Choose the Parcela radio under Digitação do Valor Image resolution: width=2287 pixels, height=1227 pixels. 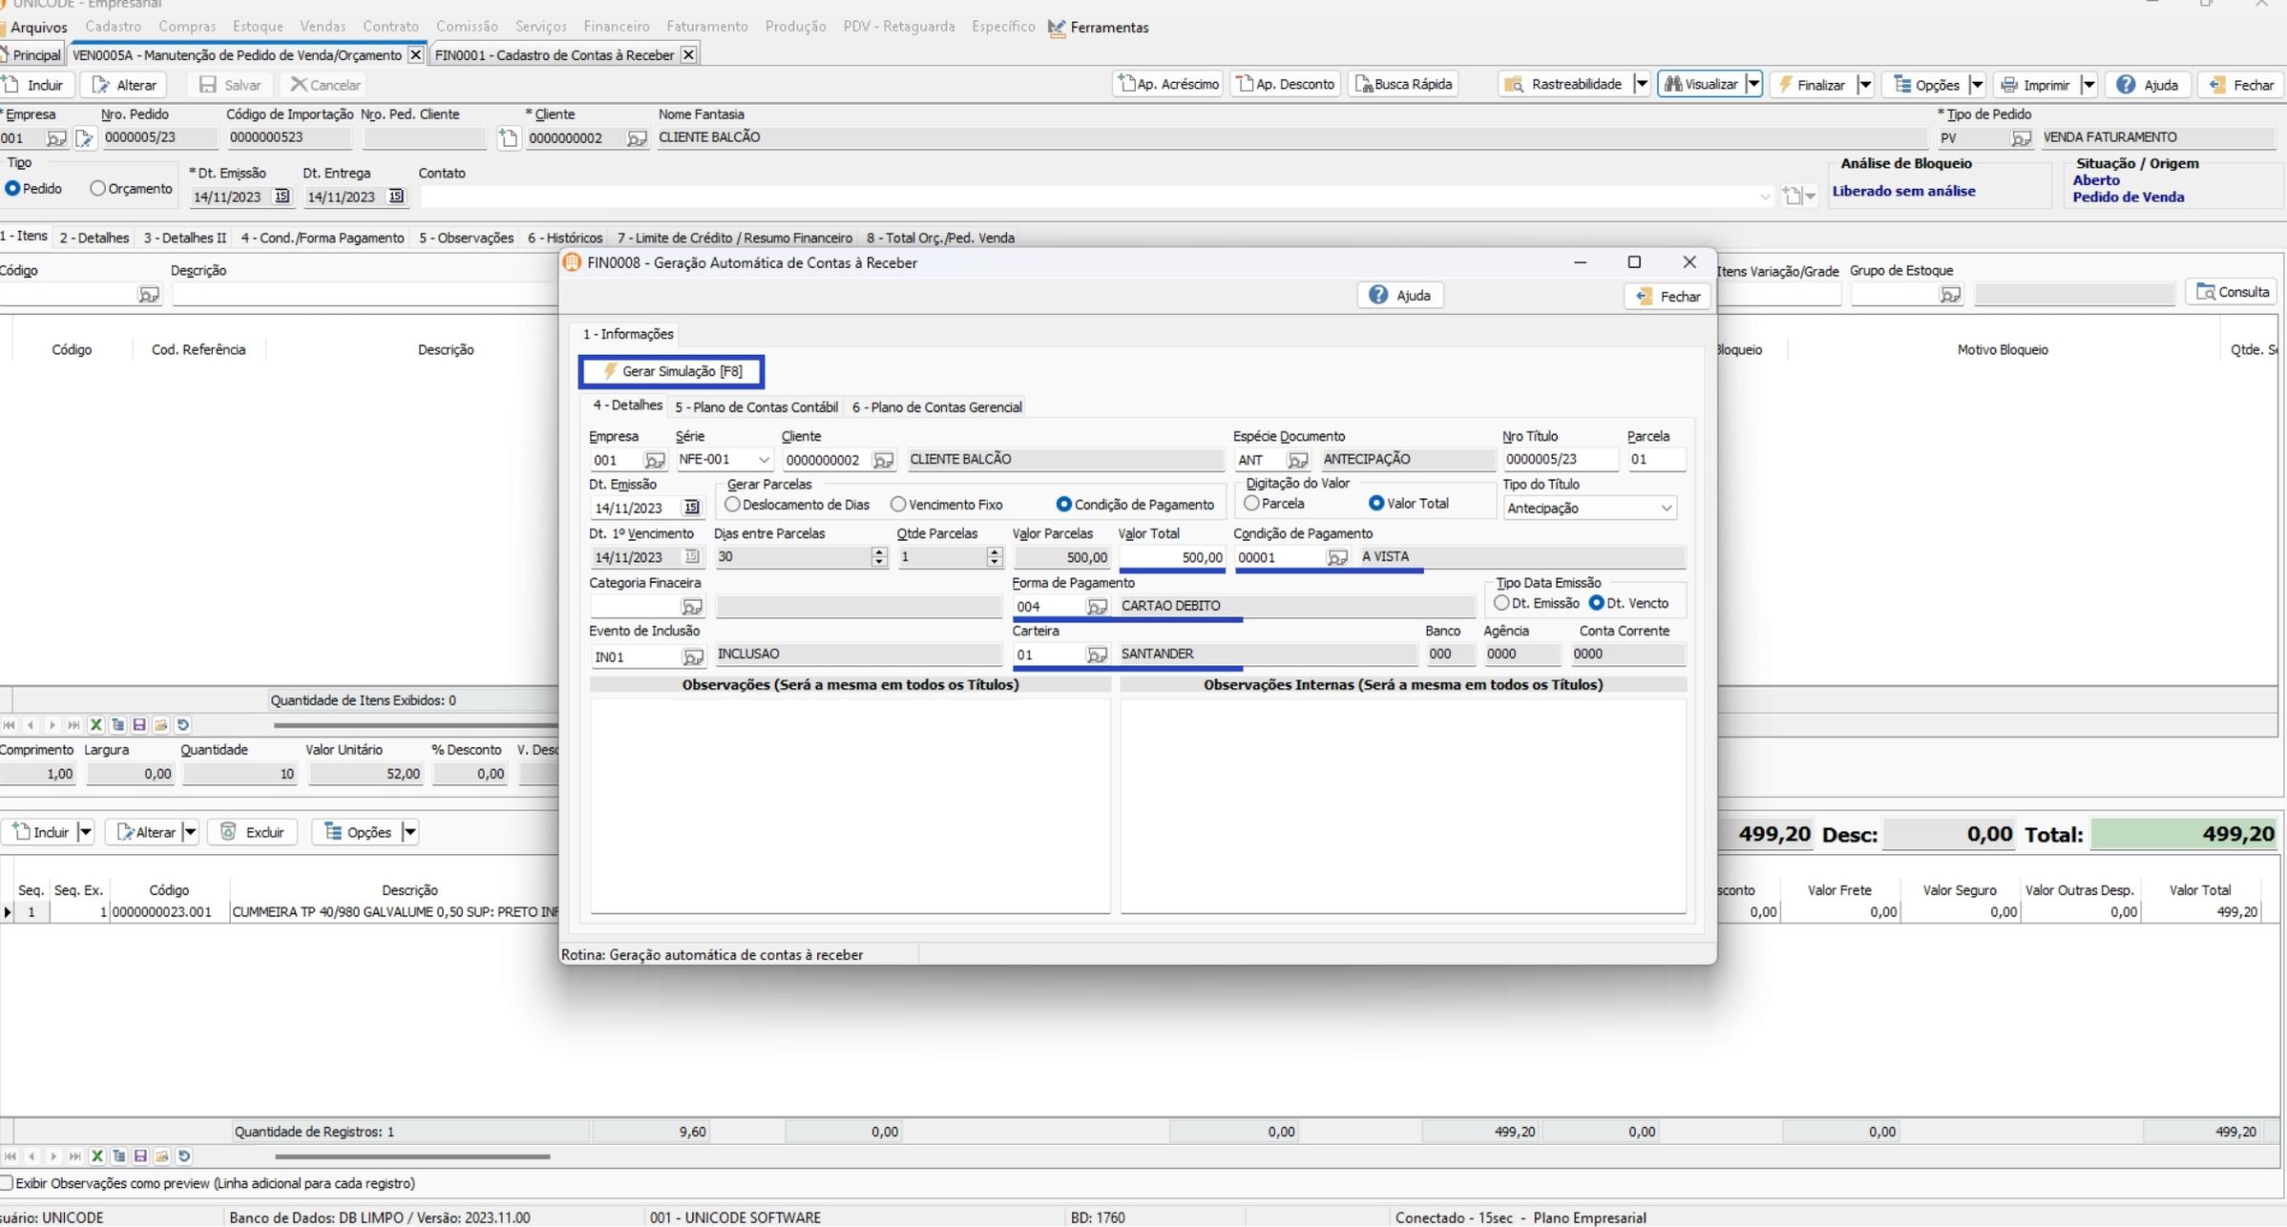(x=1251, y=504)
